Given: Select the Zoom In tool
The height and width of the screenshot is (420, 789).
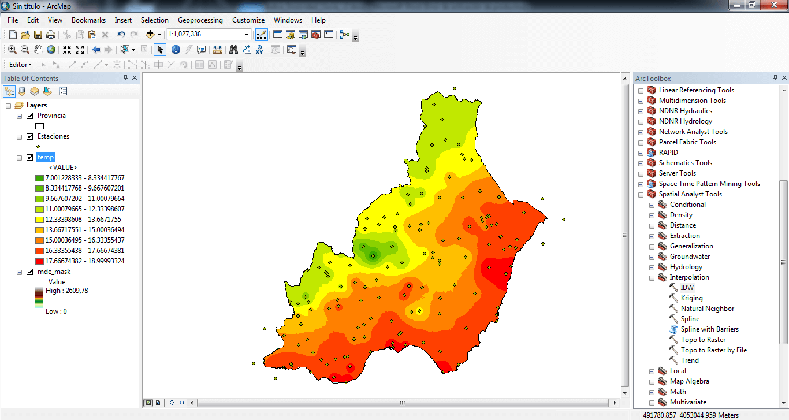Looking at the screenshot, I should tap(12, 50).
